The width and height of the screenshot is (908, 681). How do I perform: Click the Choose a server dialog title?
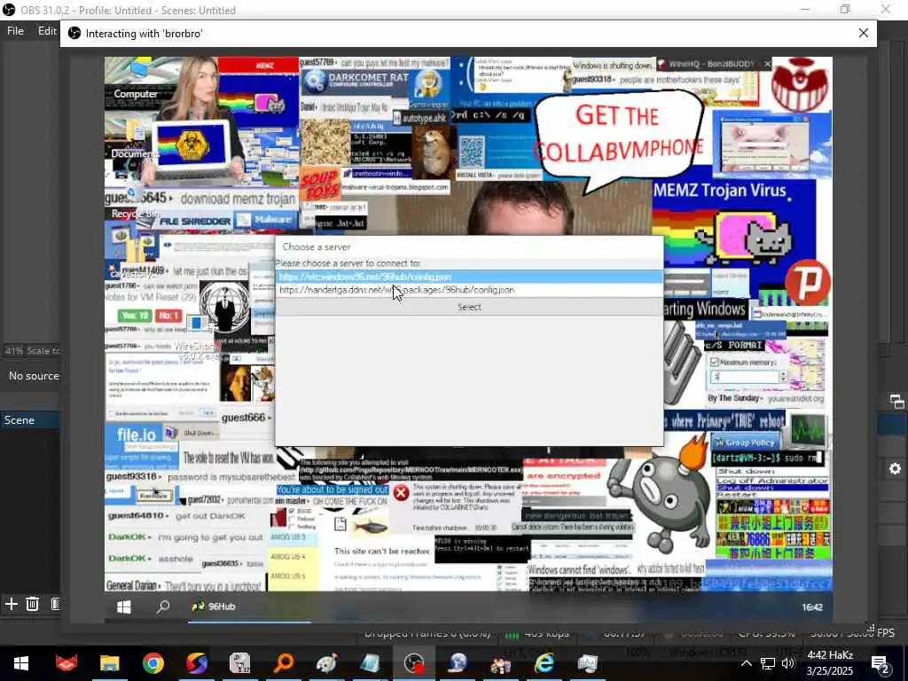(317, 247)
